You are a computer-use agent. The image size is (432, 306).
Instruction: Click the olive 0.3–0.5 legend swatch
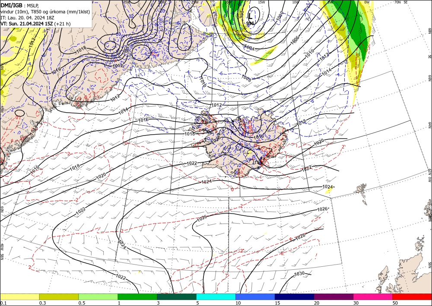click(59, 297)
